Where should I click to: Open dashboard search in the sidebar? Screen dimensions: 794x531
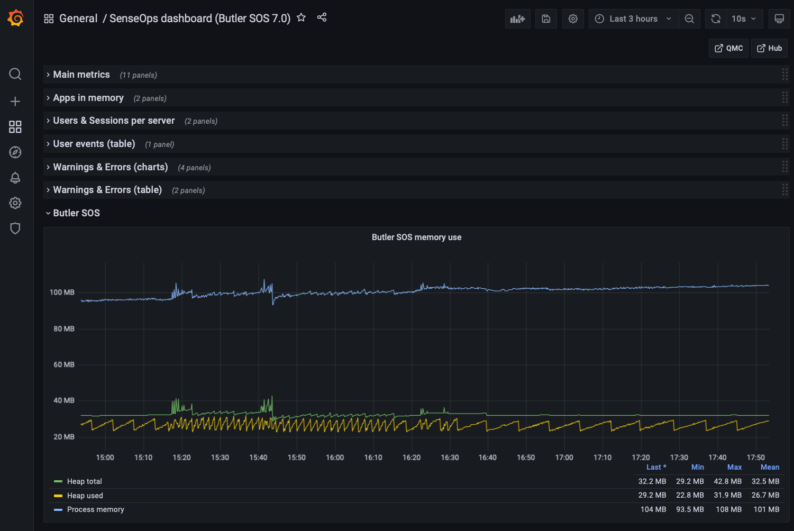point(15,74)
